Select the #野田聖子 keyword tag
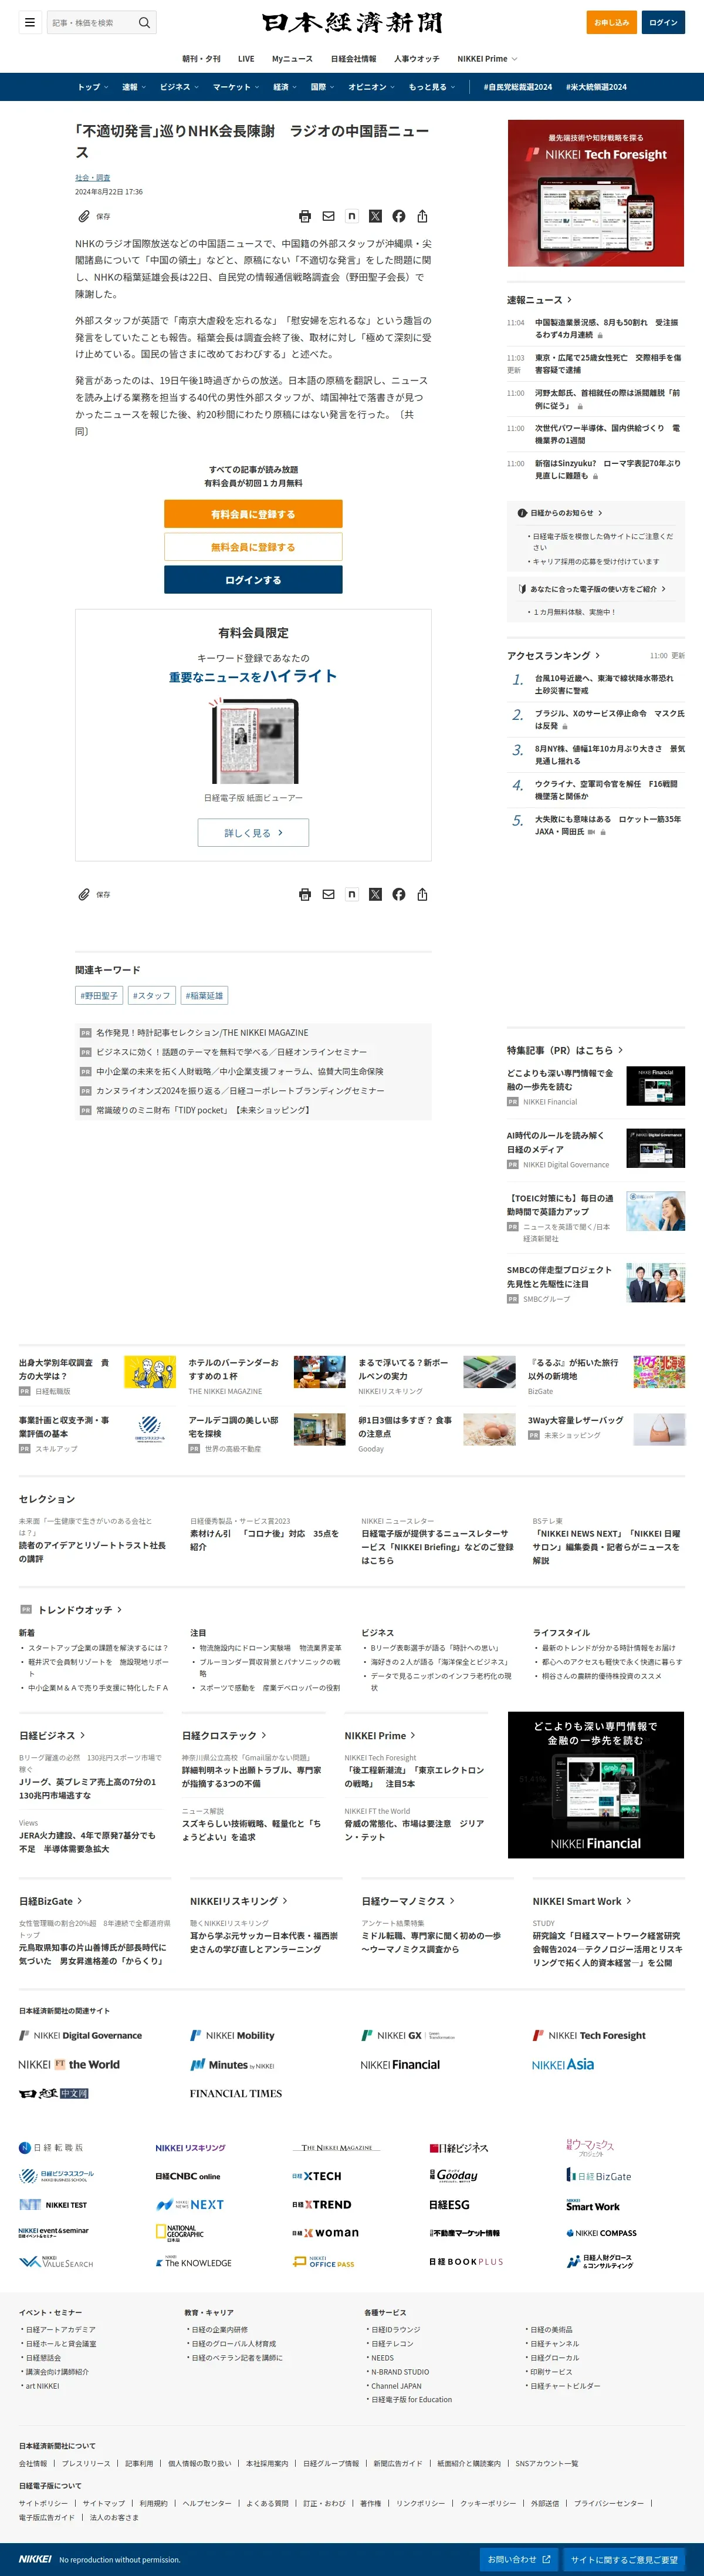This screenshot has height=2576, width=704. point(99,996)
